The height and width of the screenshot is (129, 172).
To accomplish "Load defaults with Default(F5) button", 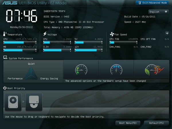I will click(x=157, y=123).
